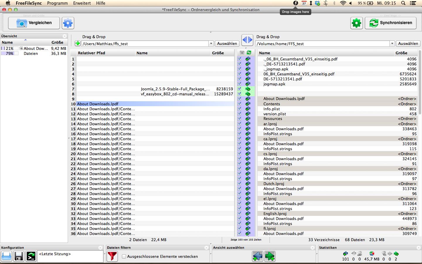Uncheck row 15 include checkbox
Image resolution: width=422 pixels, height=264 pixels.
tap(239, 129)
